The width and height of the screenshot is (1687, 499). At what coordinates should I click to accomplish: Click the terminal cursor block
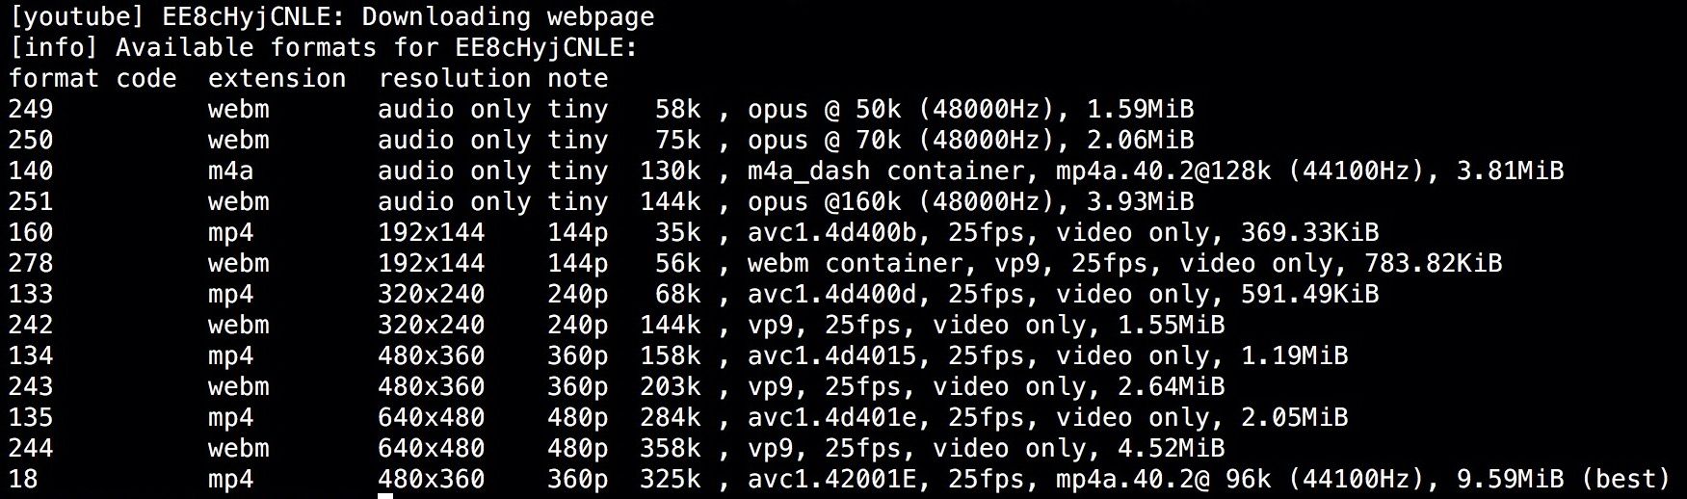pos(385,495)
